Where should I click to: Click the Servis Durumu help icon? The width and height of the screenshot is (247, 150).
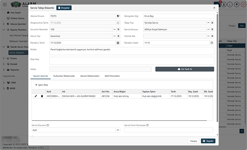tap(48, 125)
